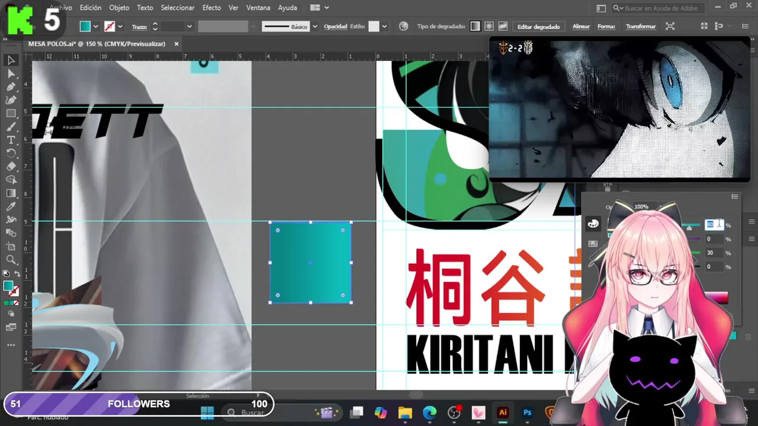The image size is (758, 426).
Task: Open the Seleccionar menu
Action: pyautogui.click(x=178, y=8)
